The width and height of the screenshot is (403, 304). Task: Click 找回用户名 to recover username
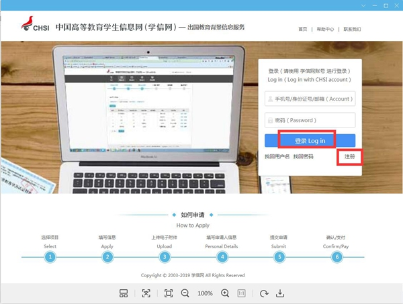click(x=277, y=156)
